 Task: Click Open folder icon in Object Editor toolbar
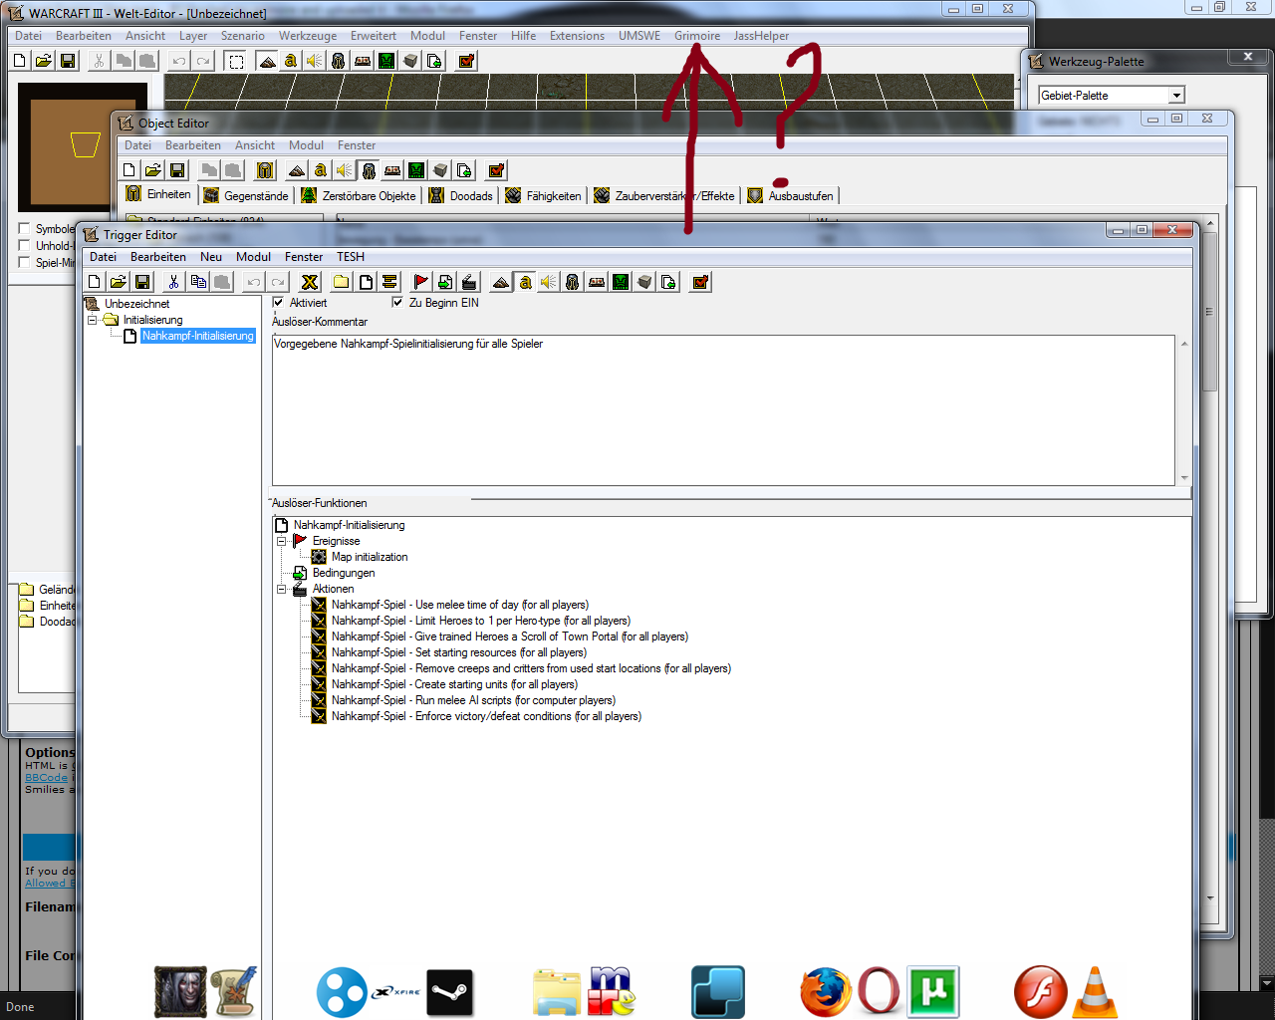tap(153, 170)
